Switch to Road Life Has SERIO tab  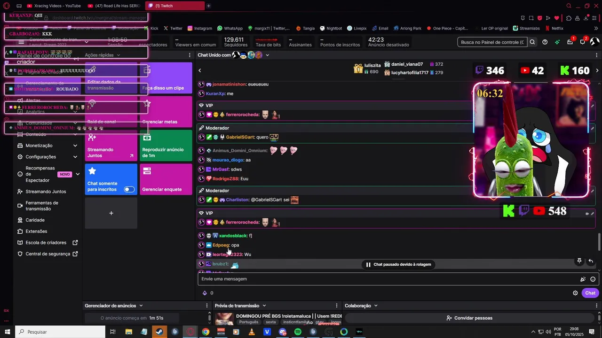114,6
